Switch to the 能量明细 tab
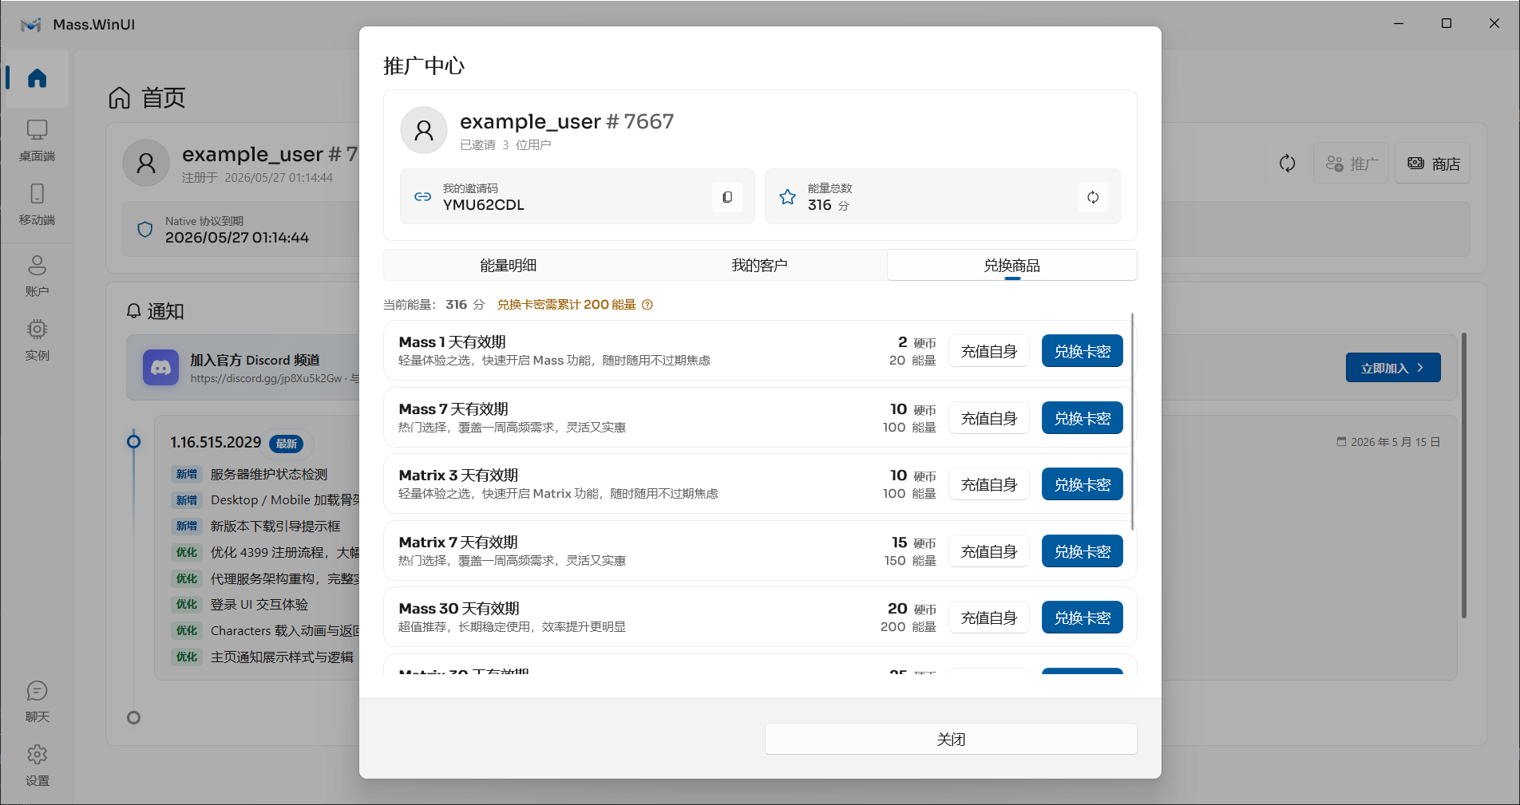 coord(509,265)
